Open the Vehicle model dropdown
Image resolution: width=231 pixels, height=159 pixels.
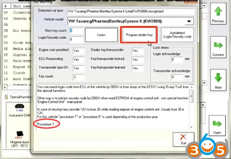[x=189, y=21]
